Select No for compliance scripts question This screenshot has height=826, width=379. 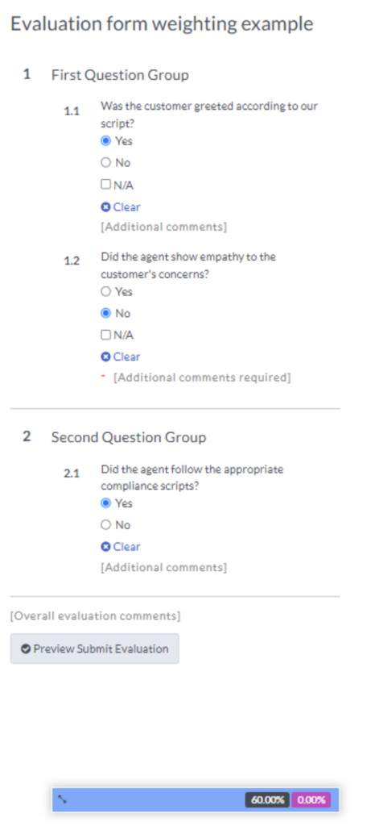(x=105, y=524)
